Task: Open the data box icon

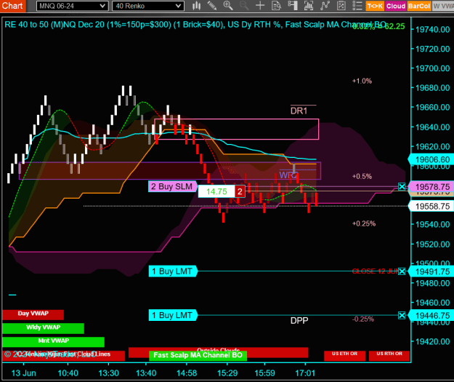Action: pyautogui.click(x=276, y=6)
